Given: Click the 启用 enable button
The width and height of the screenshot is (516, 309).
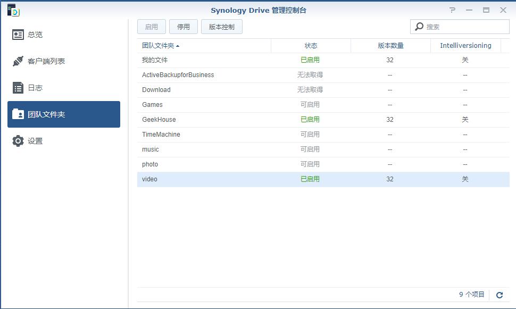Looking at the screenshot, I should click(152, 27).
